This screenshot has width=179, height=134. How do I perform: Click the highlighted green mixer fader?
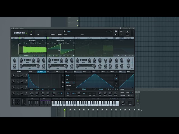click(x=65, y=110)
